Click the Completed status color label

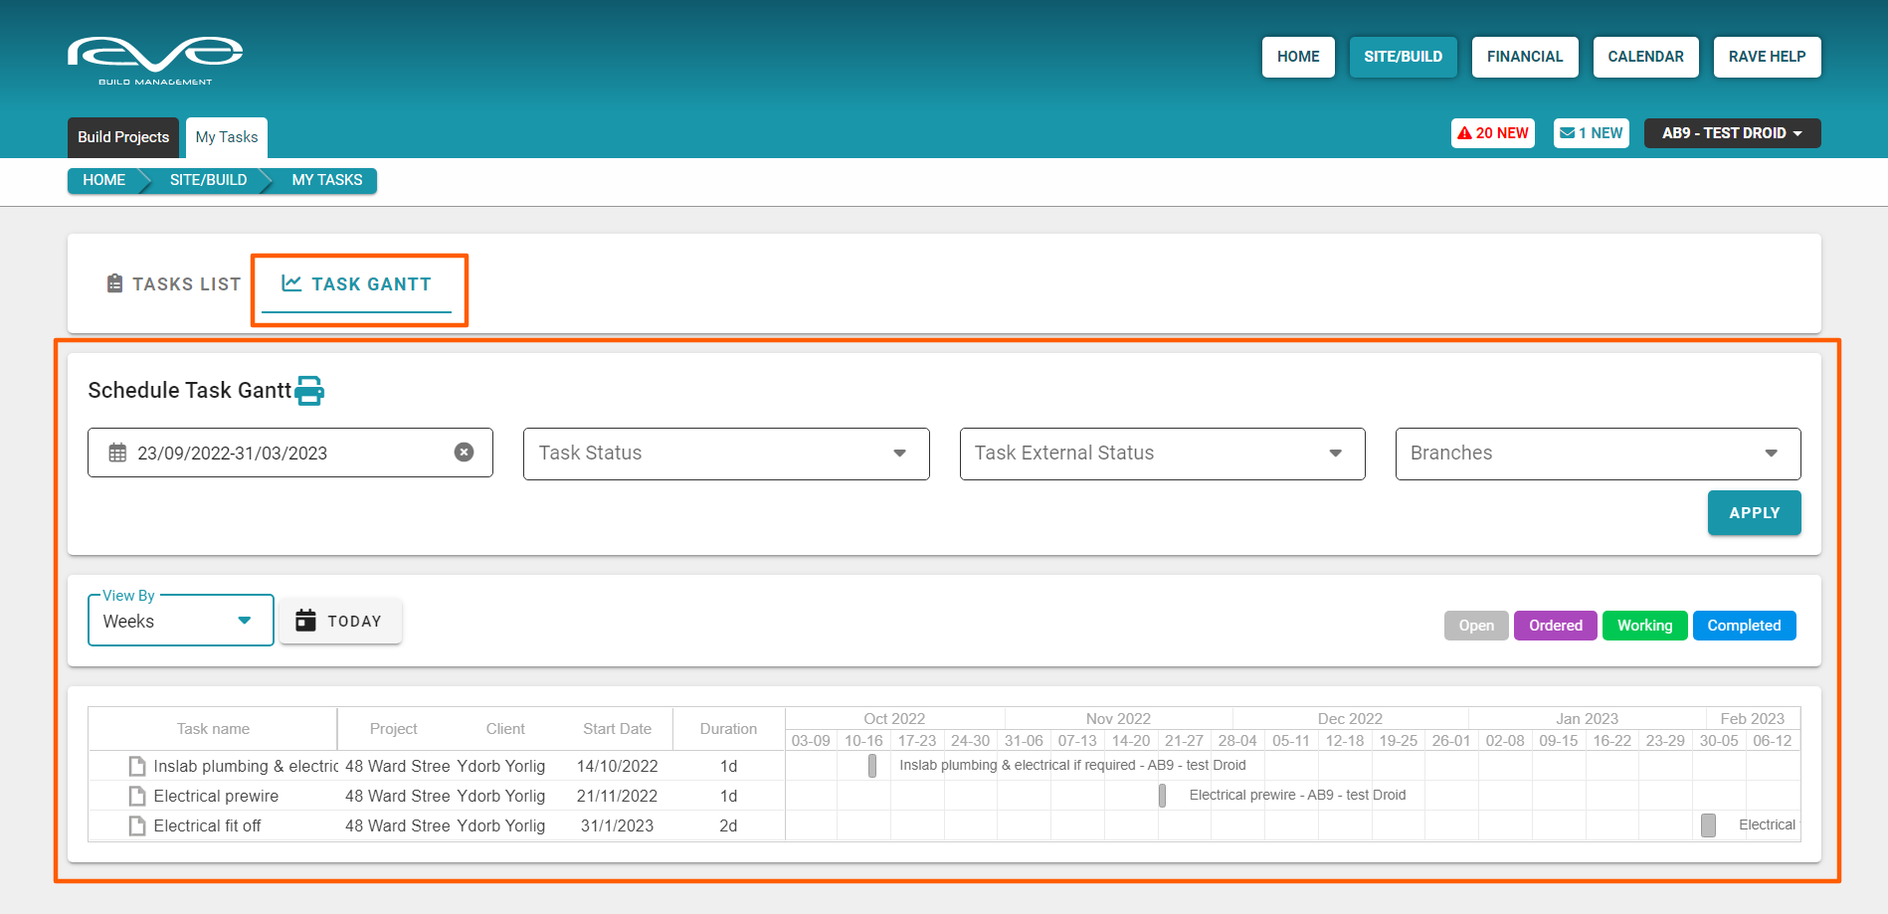[1743, 626]
